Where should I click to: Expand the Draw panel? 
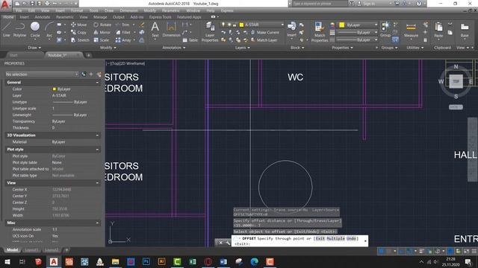34,48
